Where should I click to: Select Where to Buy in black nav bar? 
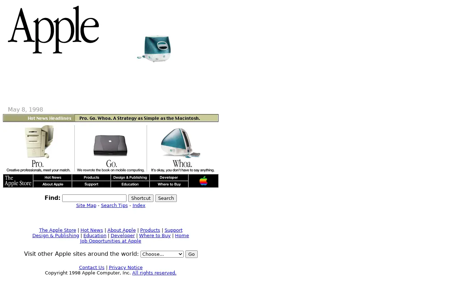click(x=169, y=184)
